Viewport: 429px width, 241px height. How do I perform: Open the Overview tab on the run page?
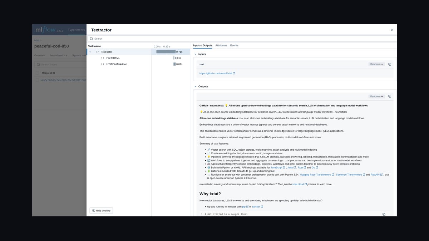[x=40, y=55]
